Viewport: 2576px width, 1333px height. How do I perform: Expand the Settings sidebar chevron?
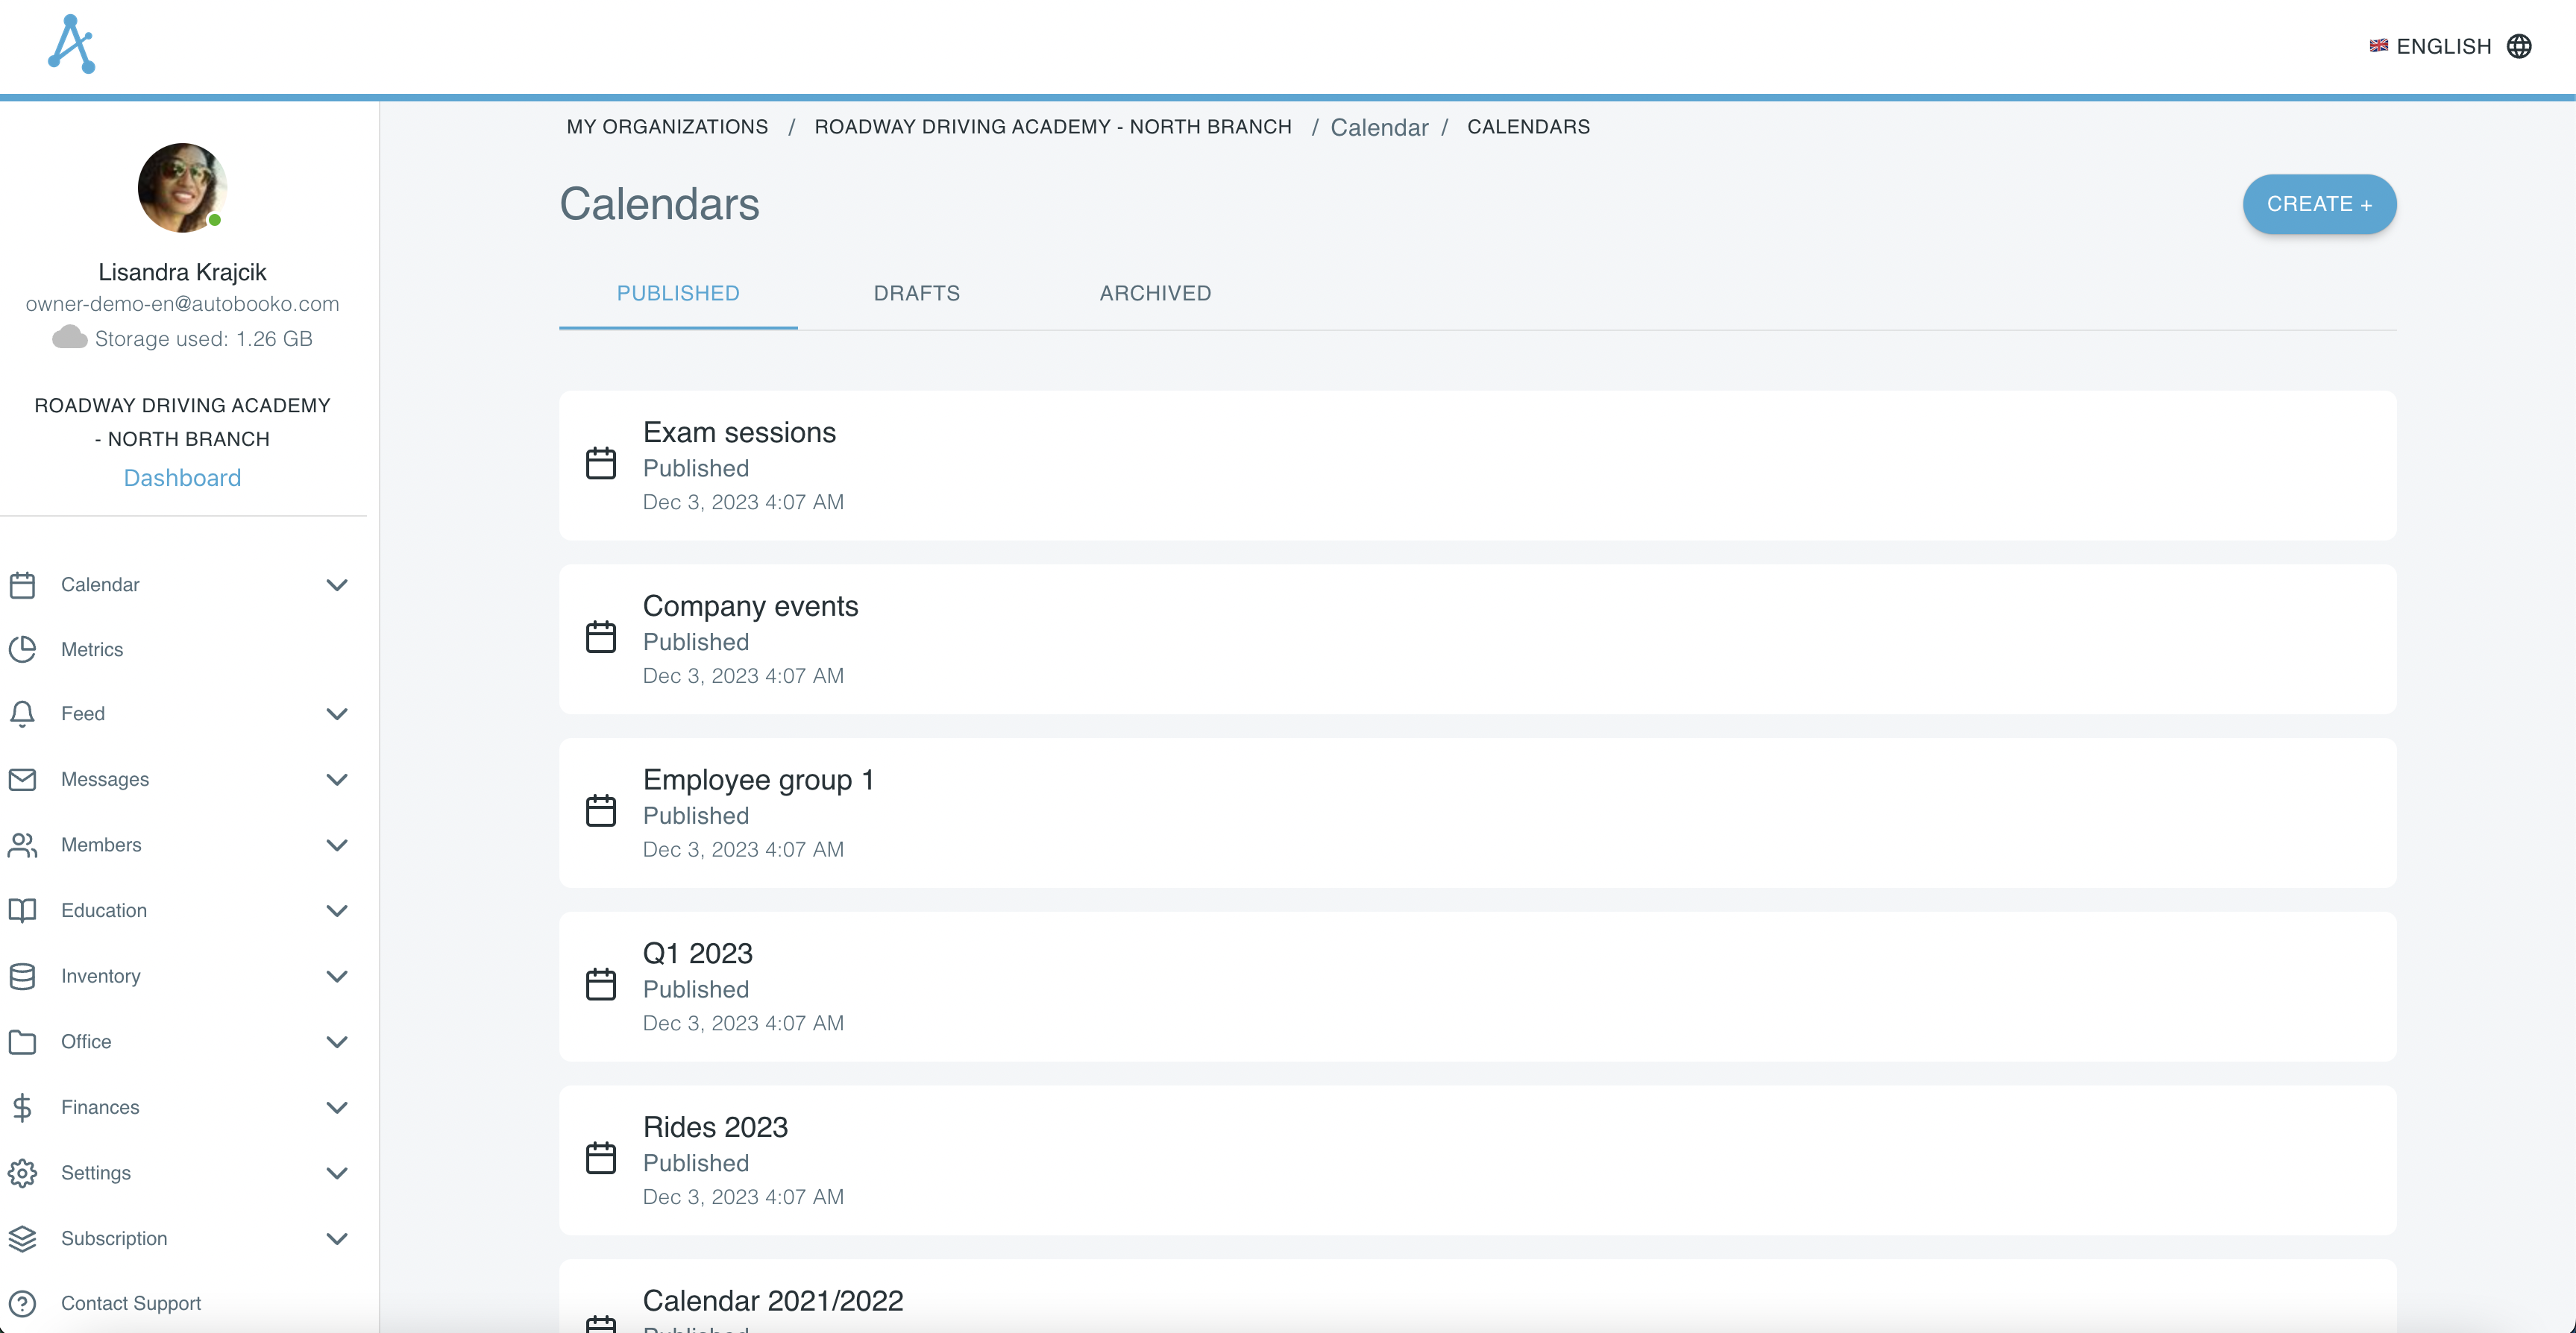[337, 1173]
